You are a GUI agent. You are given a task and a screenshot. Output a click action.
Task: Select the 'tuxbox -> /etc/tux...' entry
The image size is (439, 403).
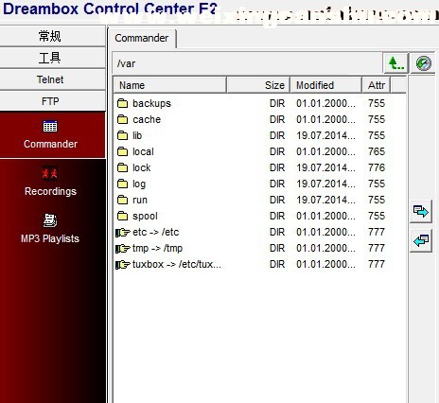pyautogui.click(x=177, y=264)
